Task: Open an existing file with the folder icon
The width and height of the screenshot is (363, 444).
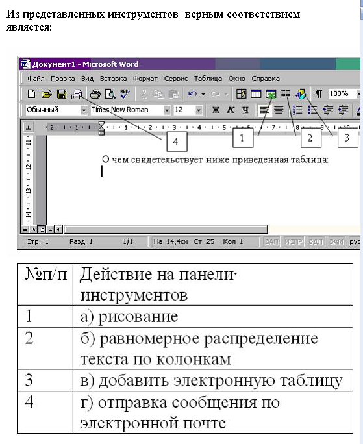Action: [x=47, y=93]
